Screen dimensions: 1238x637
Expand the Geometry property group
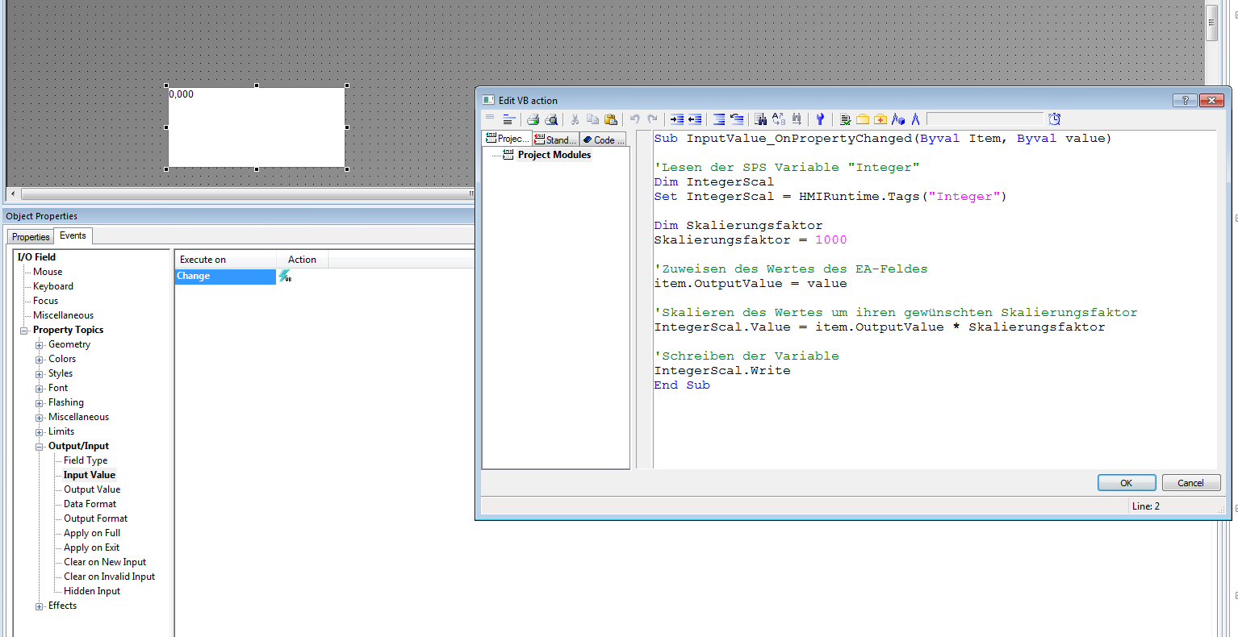coord(40,345)
